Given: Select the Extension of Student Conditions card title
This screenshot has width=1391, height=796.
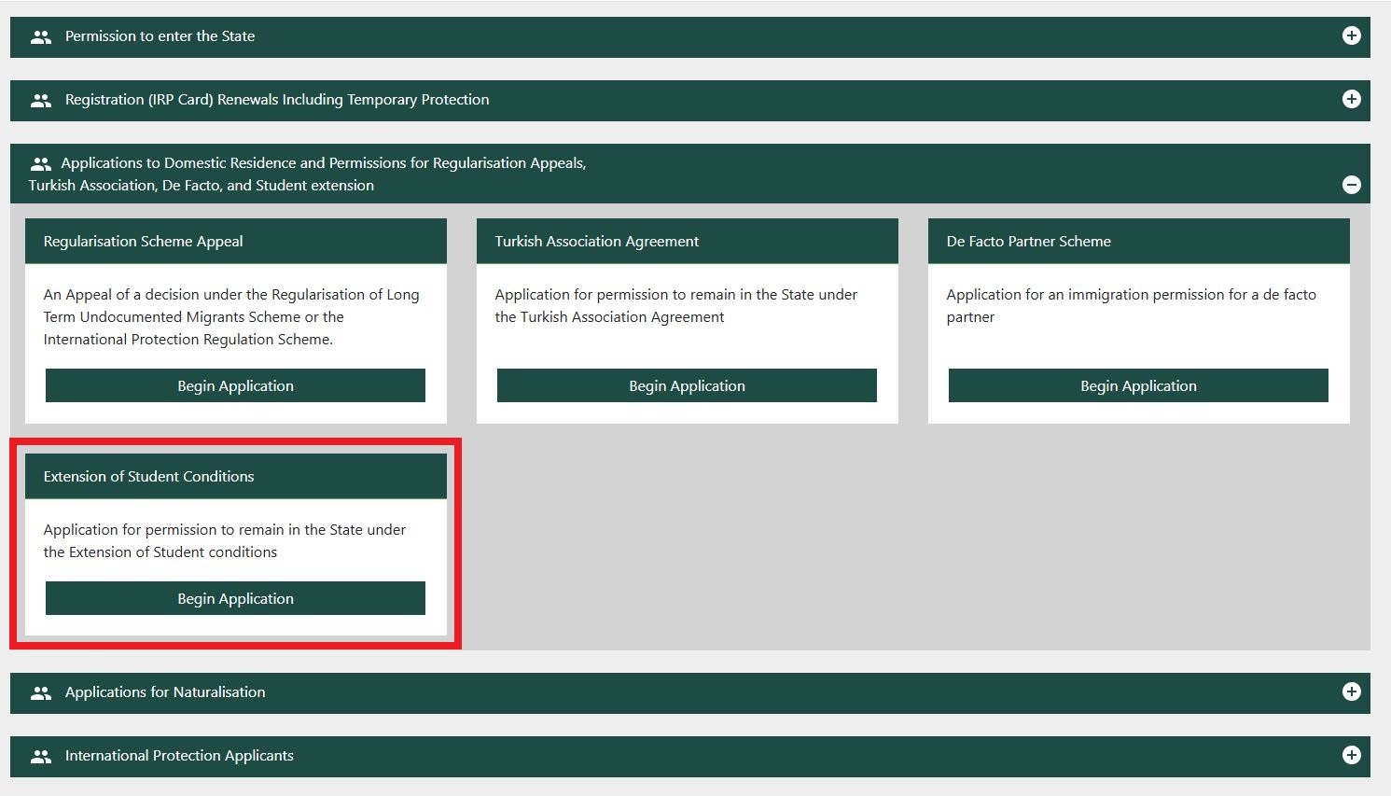Looking at the screenshot, I should coord(148,476).
